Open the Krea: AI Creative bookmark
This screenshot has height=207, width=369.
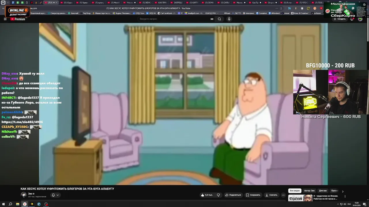click(x=301, y=13)
